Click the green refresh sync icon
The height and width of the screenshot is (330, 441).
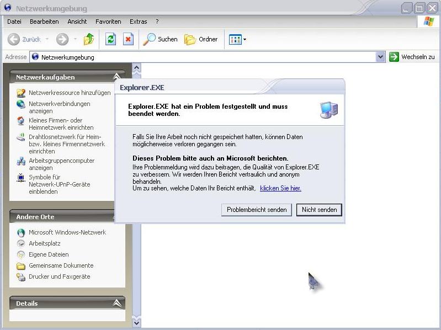tap(110, 39)
